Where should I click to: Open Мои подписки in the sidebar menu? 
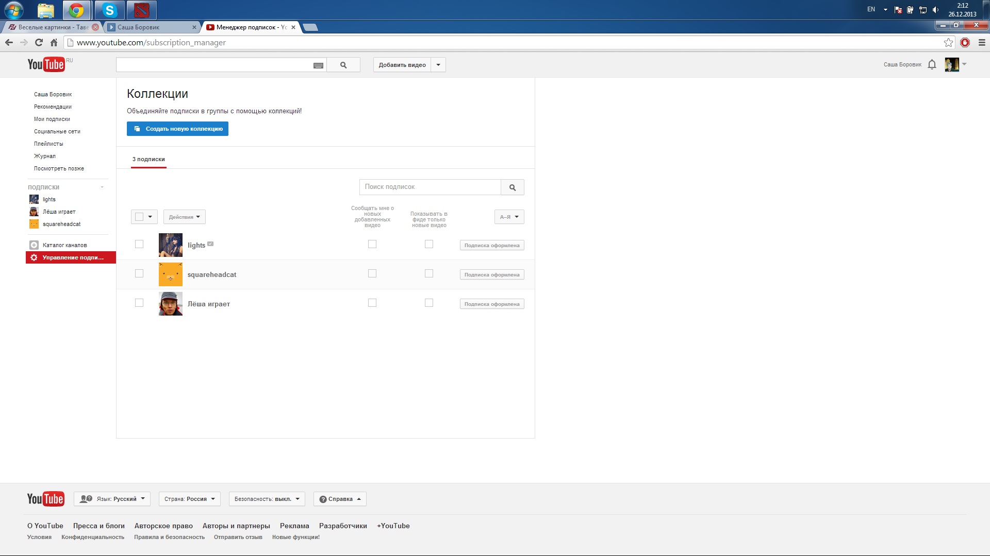pyautogui.click(x=52, y=119)
